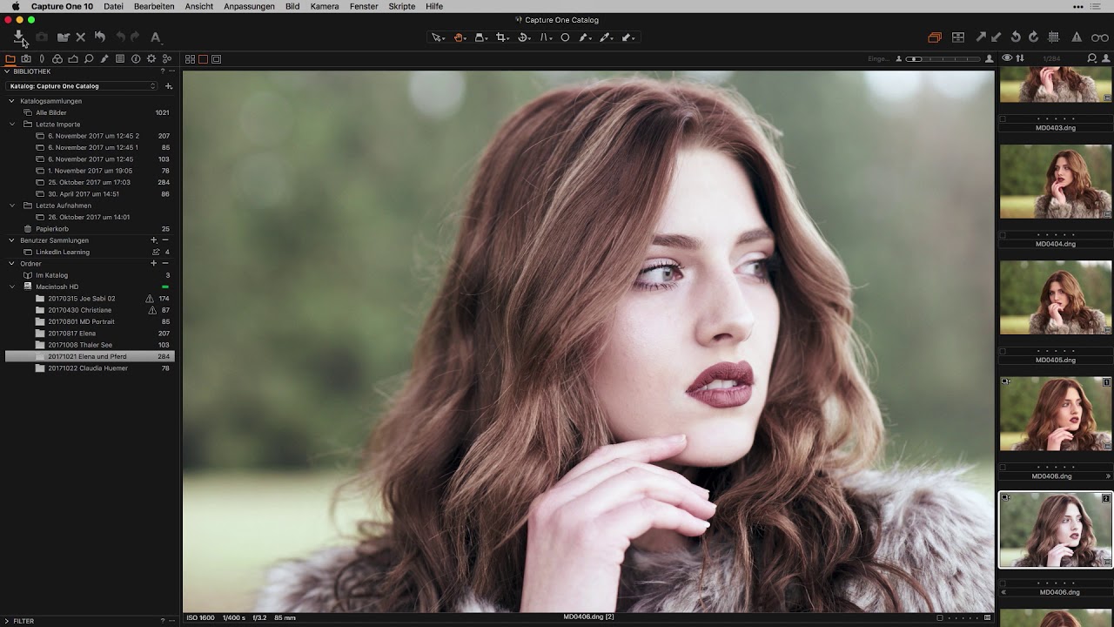Tick the color tag box under MD0403.dng
The width and height of the screenshot is (1114, 627).
[1003, 119]
